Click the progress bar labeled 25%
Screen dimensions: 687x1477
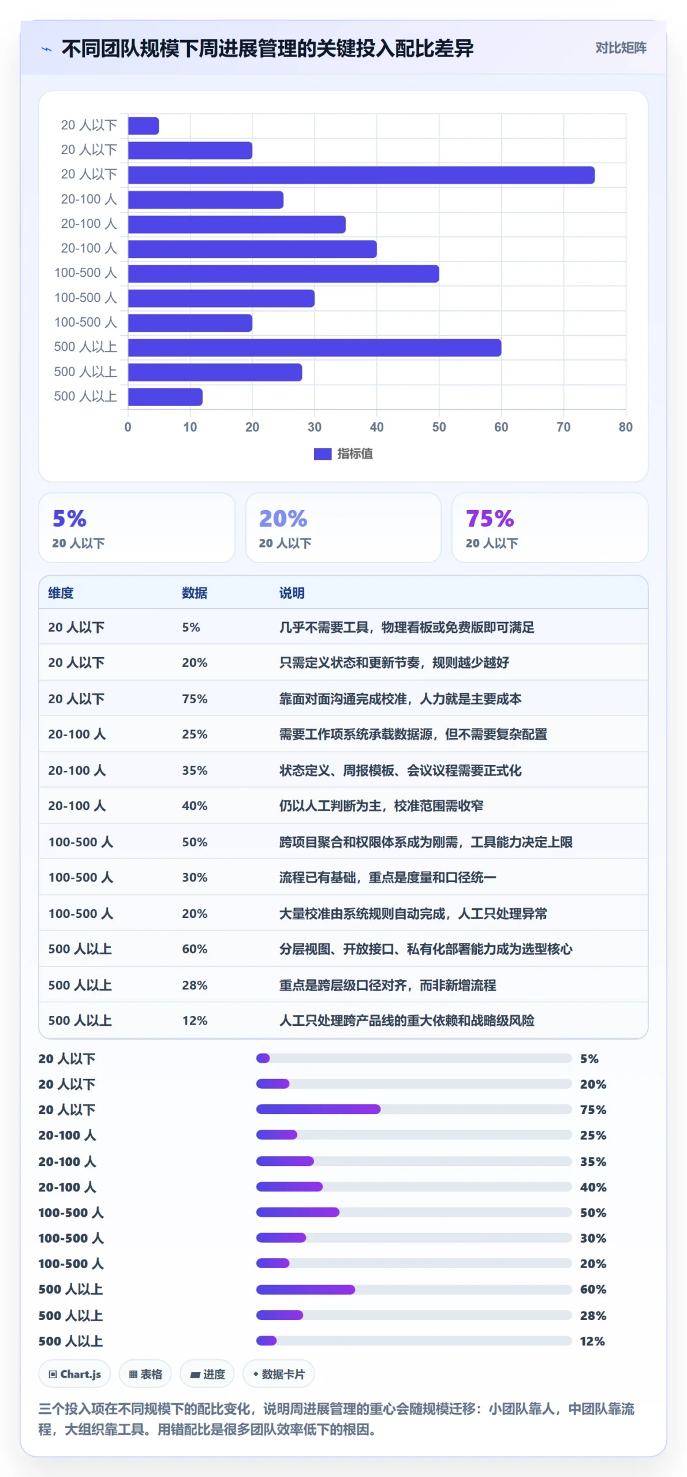point(414,1135)
